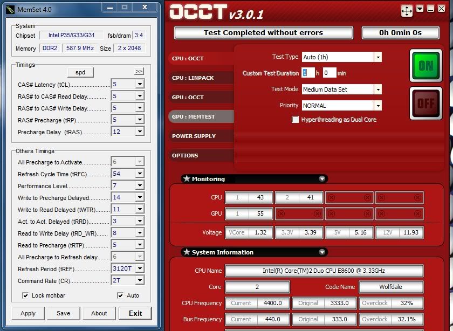This screenshot has height=331, width=453.
Task: Open Refresh Period (tREF) dropdown
Action: 140,268
